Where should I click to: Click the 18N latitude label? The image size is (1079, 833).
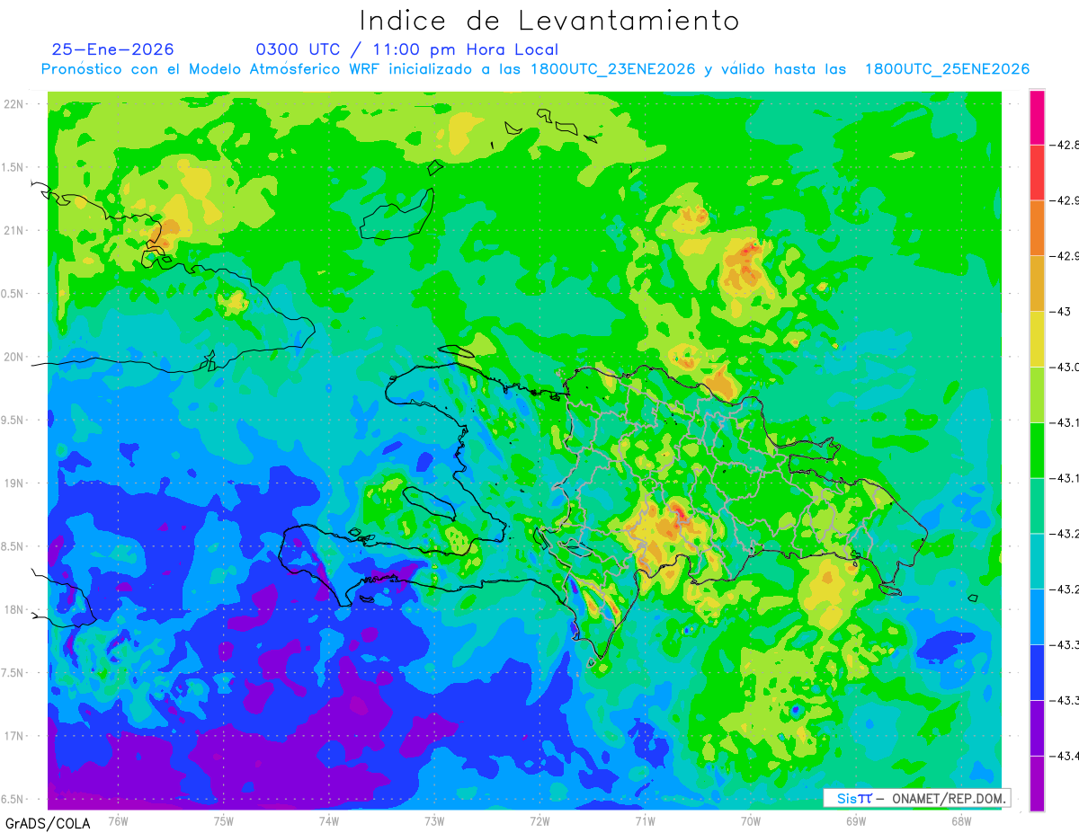(13, 610)
